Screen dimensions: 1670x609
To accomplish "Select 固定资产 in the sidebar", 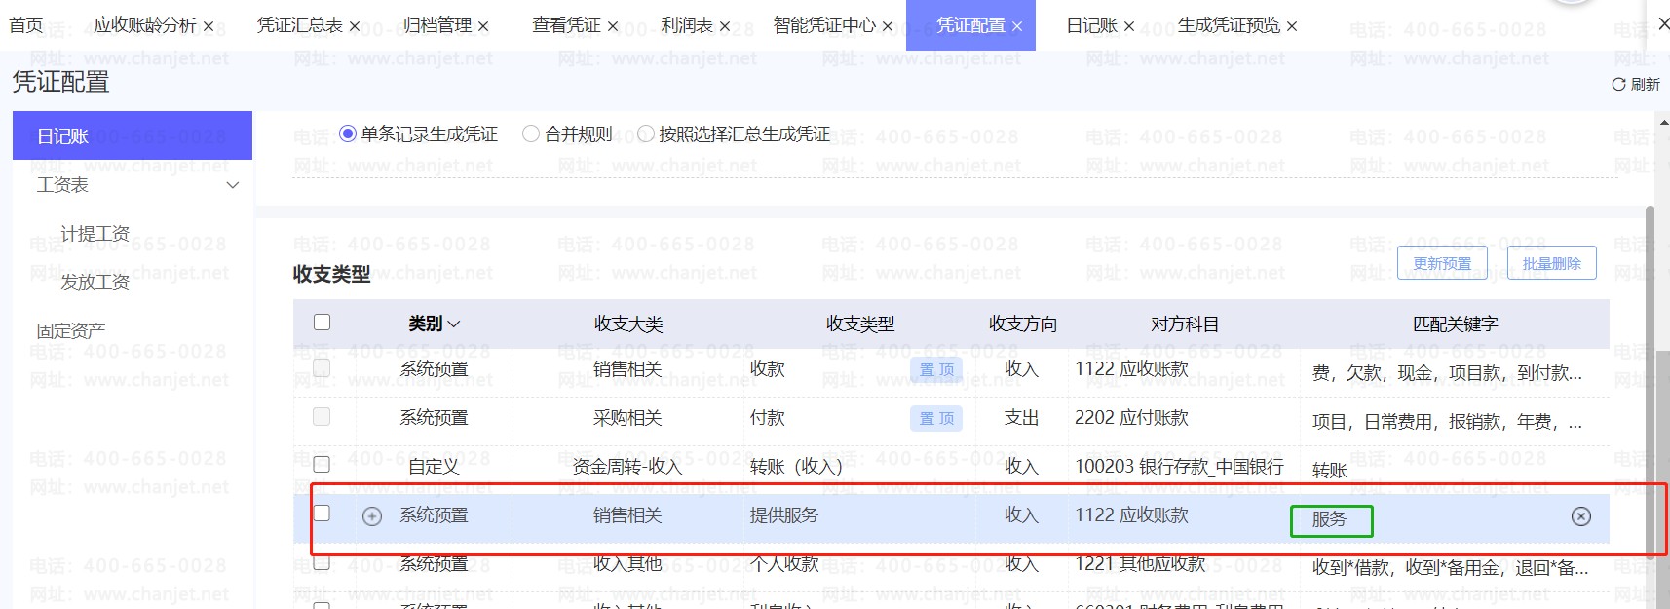I will pyautogui.click(x=71, y=331).
